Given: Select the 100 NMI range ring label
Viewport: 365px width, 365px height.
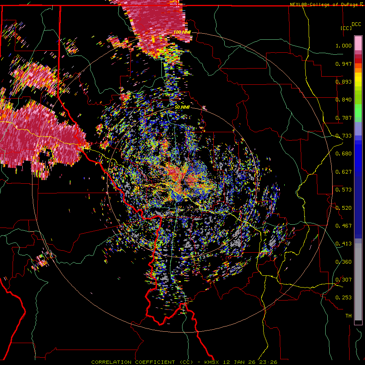Looking at the screenshot, I should tap(182, 32).
